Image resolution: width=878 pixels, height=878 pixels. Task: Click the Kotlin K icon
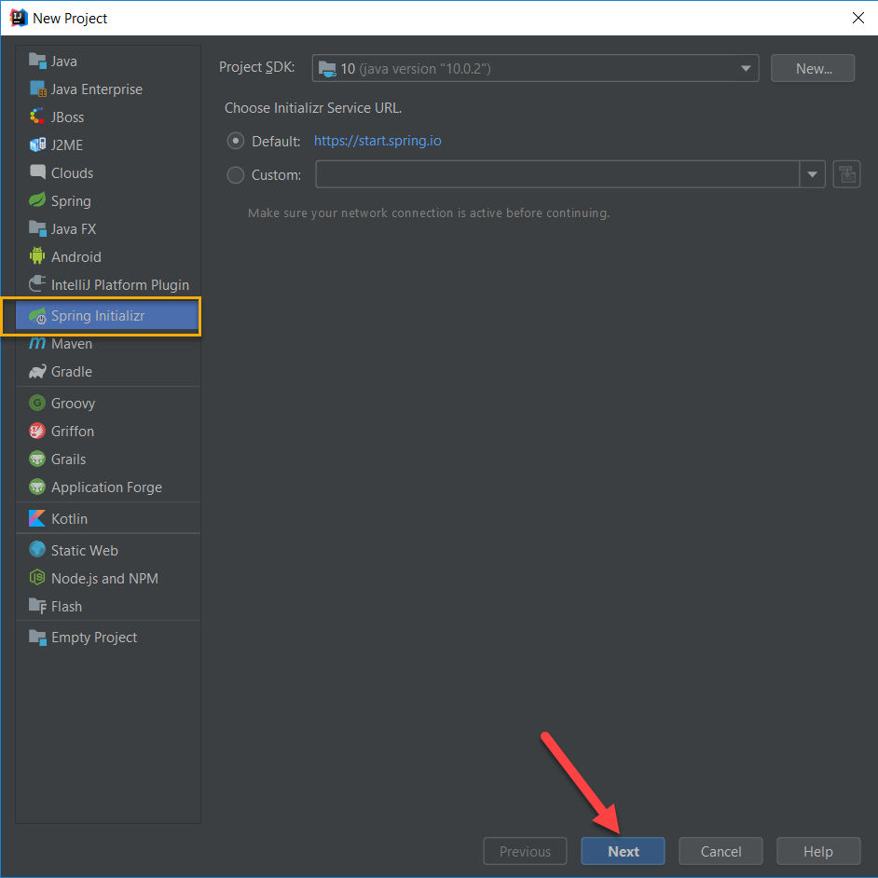pos(37,518)
